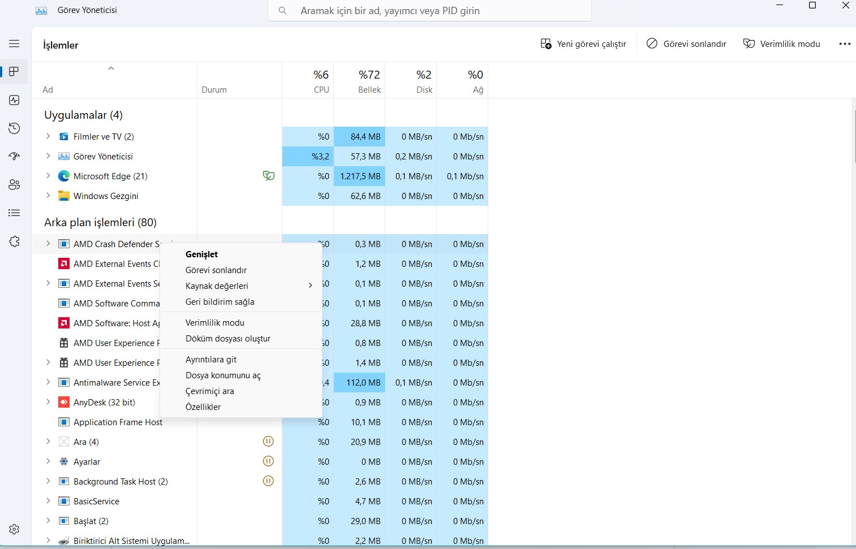The height and width of the screenshot is (549, 856).
Task: Select Genişlet in the context menu
Action: click(241, 254)
